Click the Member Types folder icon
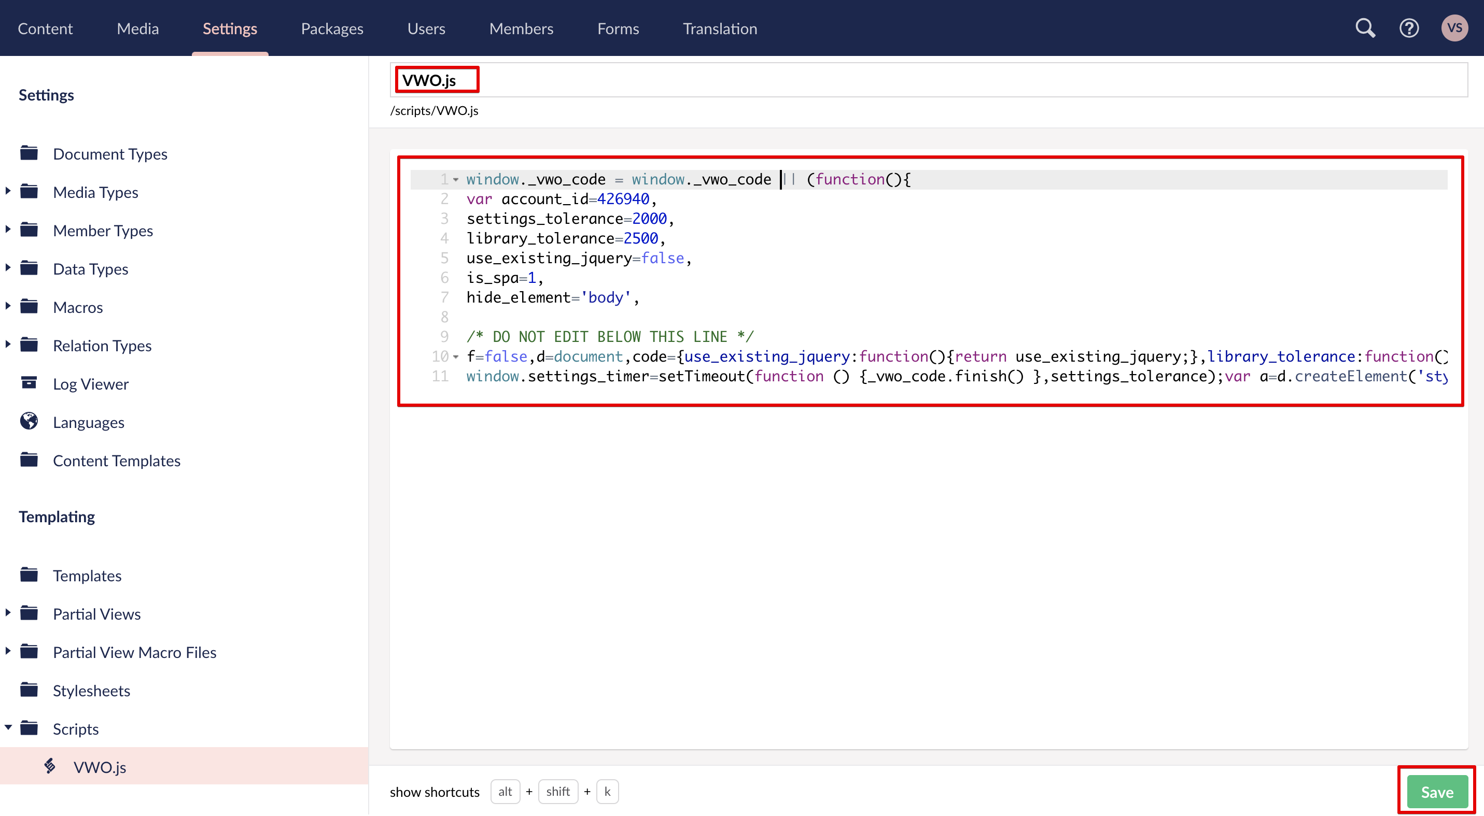1484x816 pixels. pos(29,230)
